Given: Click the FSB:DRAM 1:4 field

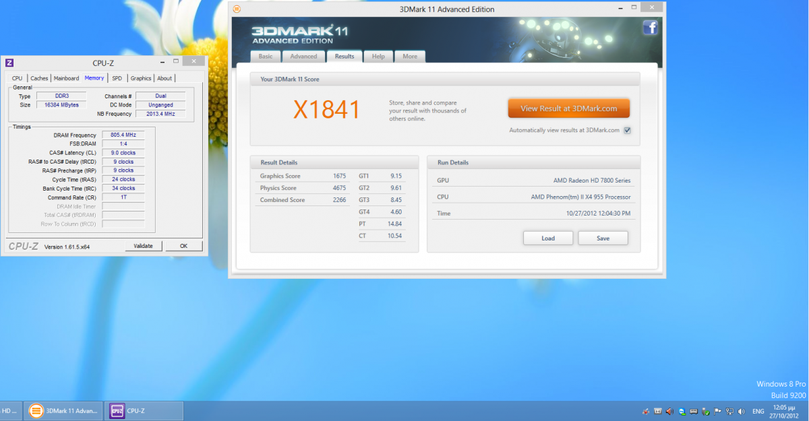Looking at the screenshot, I should coord(123,144).
